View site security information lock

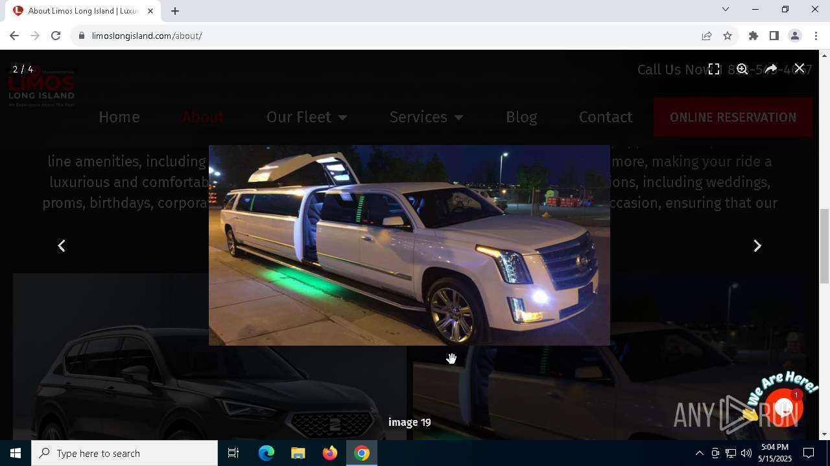tap(81, 36)
